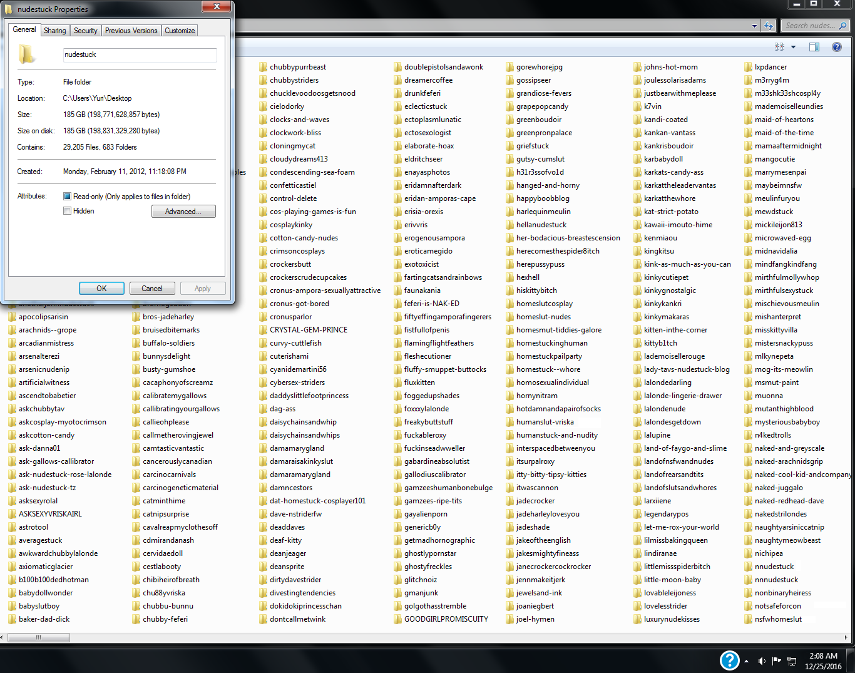Select the bunnysdelight folder icon
This screenshot has width=855, height=673.
tap(136, 356)
